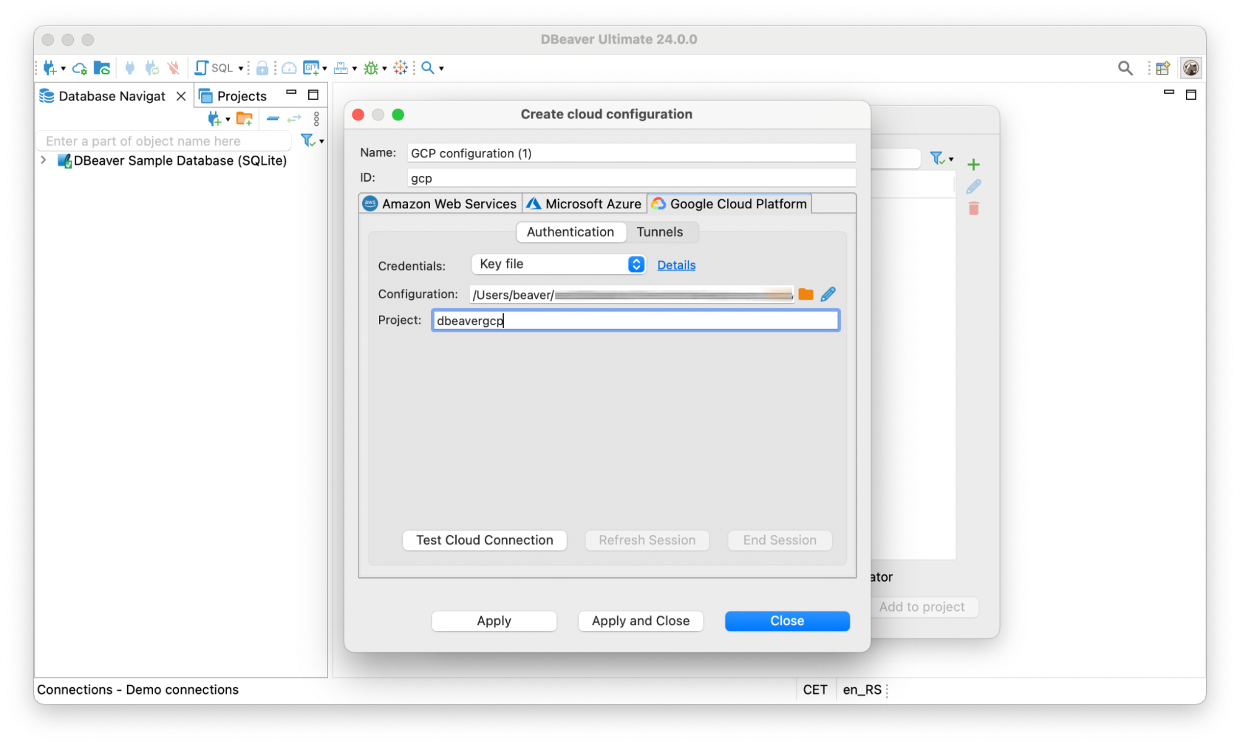Open the SQL editor dropdown arrow
1240x746 pixels.
(x=241, y=68)
